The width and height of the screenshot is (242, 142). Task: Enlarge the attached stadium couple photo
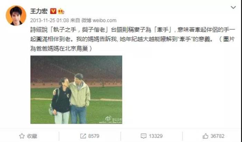coord(76,89)
